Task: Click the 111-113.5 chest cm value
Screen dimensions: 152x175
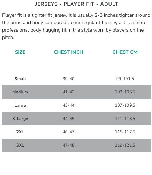Action: (x=125, y=119)
